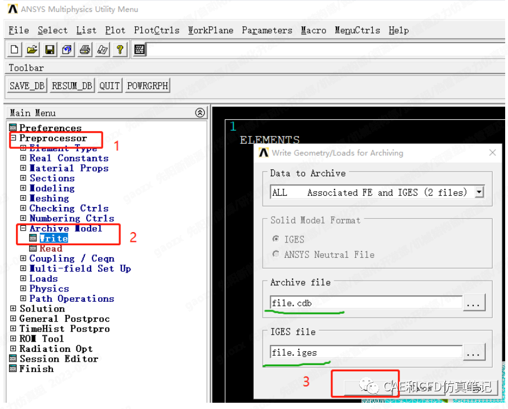Click the Pan-Zoom-Rotate toolbar icon
508x409 pixels.
coord(67,50)
